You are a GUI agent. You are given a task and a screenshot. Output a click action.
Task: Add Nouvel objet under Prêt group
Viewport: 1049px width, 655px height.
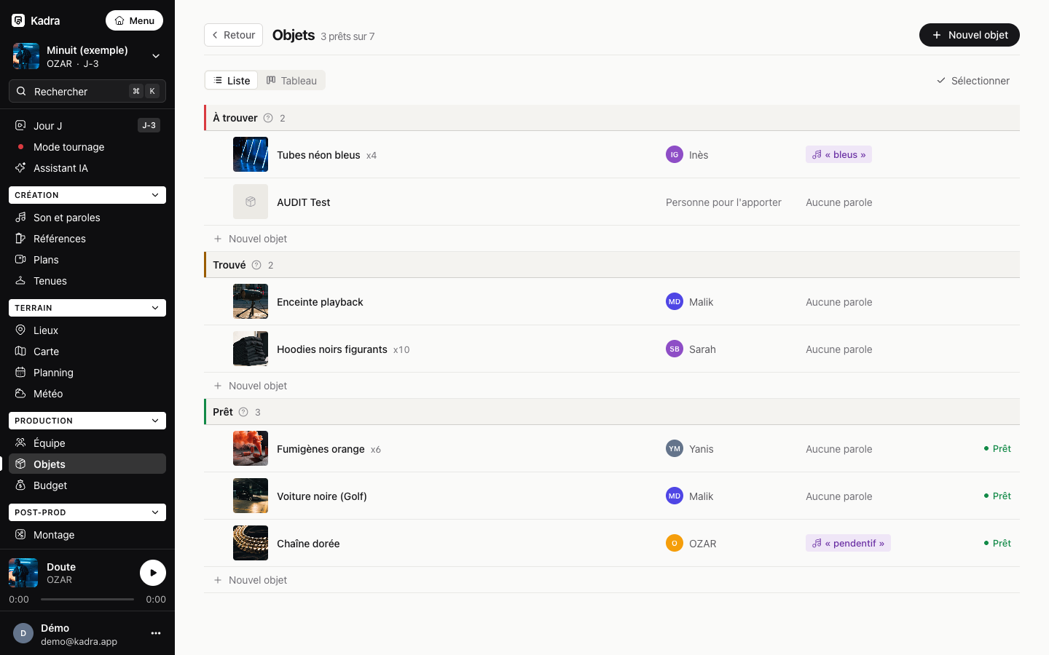(251, 580)
